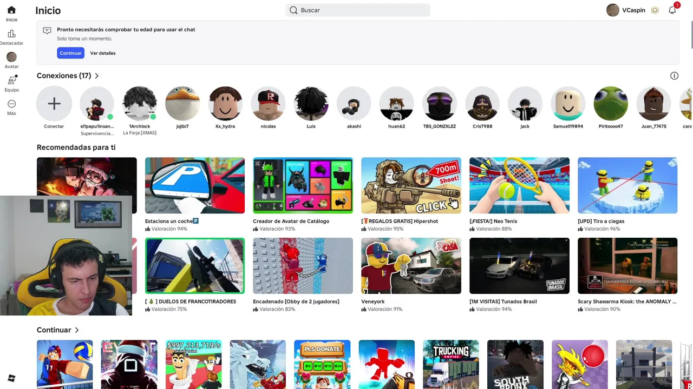Open the flaming-hair red ball tile in Continuar
693x389 pixels.
(x=580, y=364)
